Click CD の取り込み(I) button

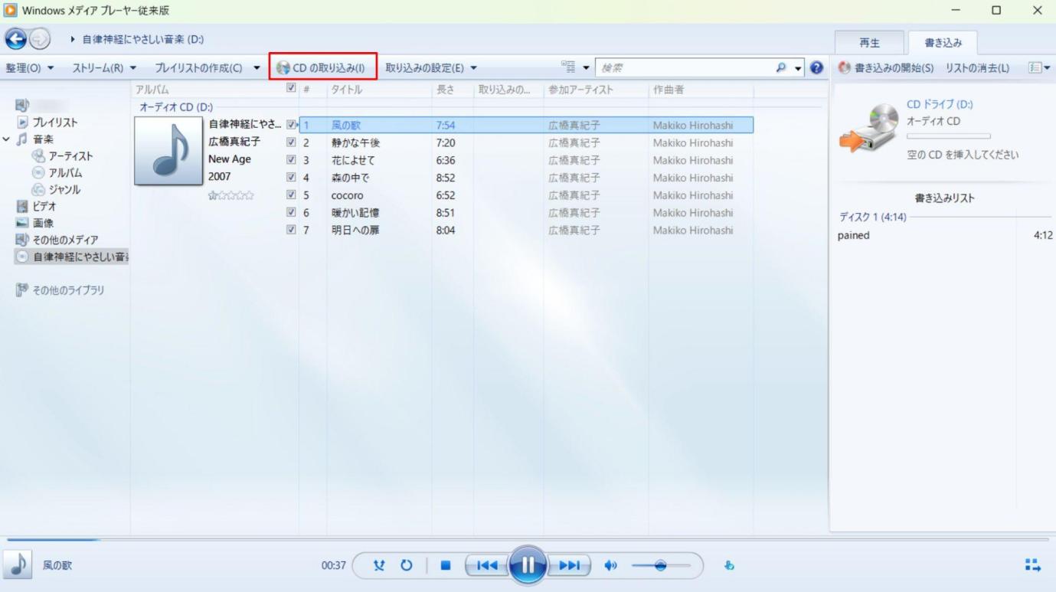[322, 68]
